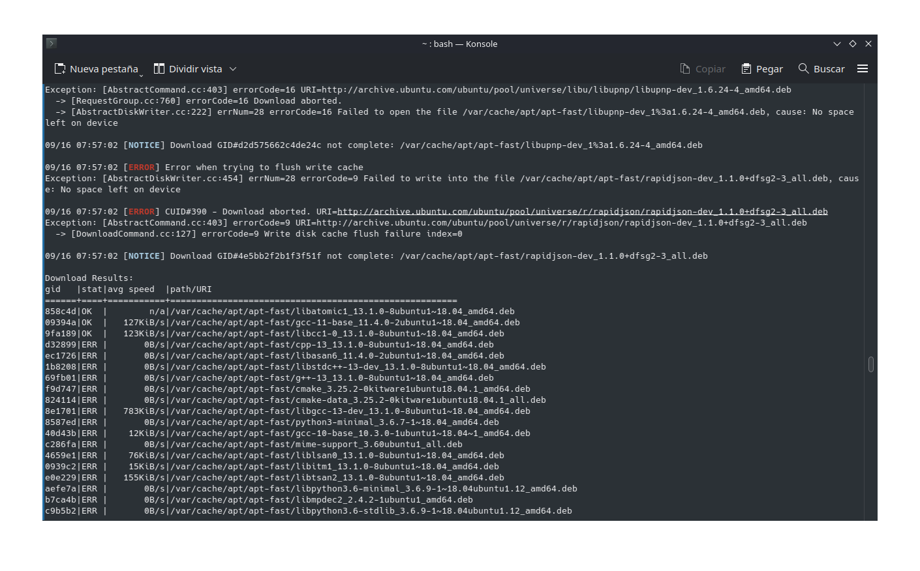Click the terminal scrollbar handle
Screen dimensions: 920x571
point(871,364)
